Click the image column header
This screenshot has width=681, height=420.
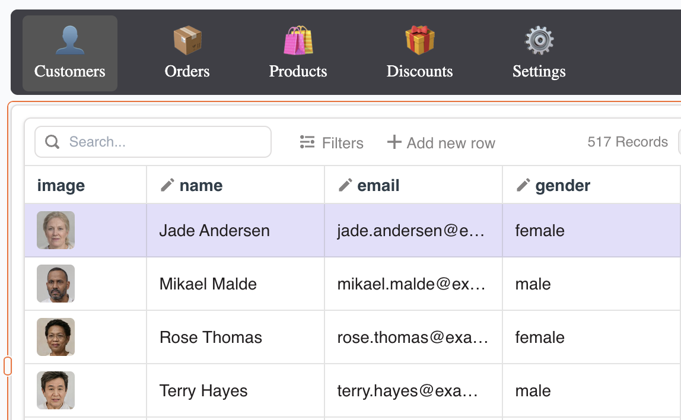61,186
